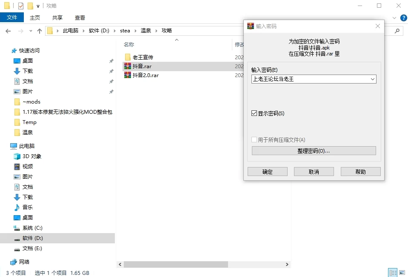408x277 pixels.
Task: Click the 此电脑 computer icon in sidebar
Action: [x=14, y=146]
